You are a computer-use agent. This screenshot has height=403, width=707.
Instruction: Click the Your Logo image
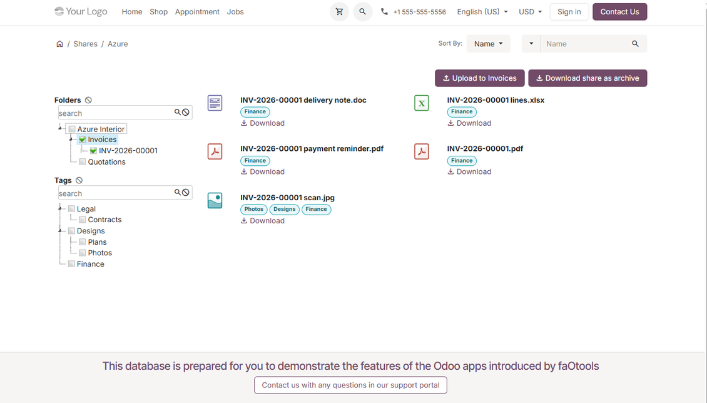tap(81, 11)
